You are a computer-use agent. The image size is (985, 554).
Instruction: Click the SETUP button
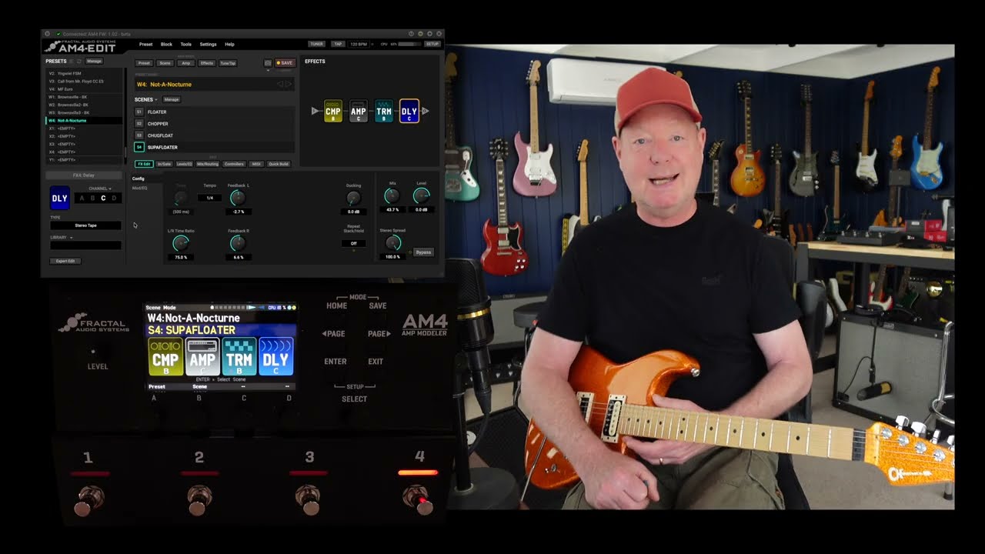(x=432, y=44)
